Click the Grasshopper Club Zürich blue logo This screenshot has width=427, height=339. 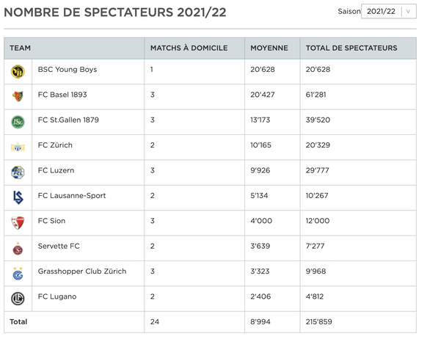pos(18,274)
